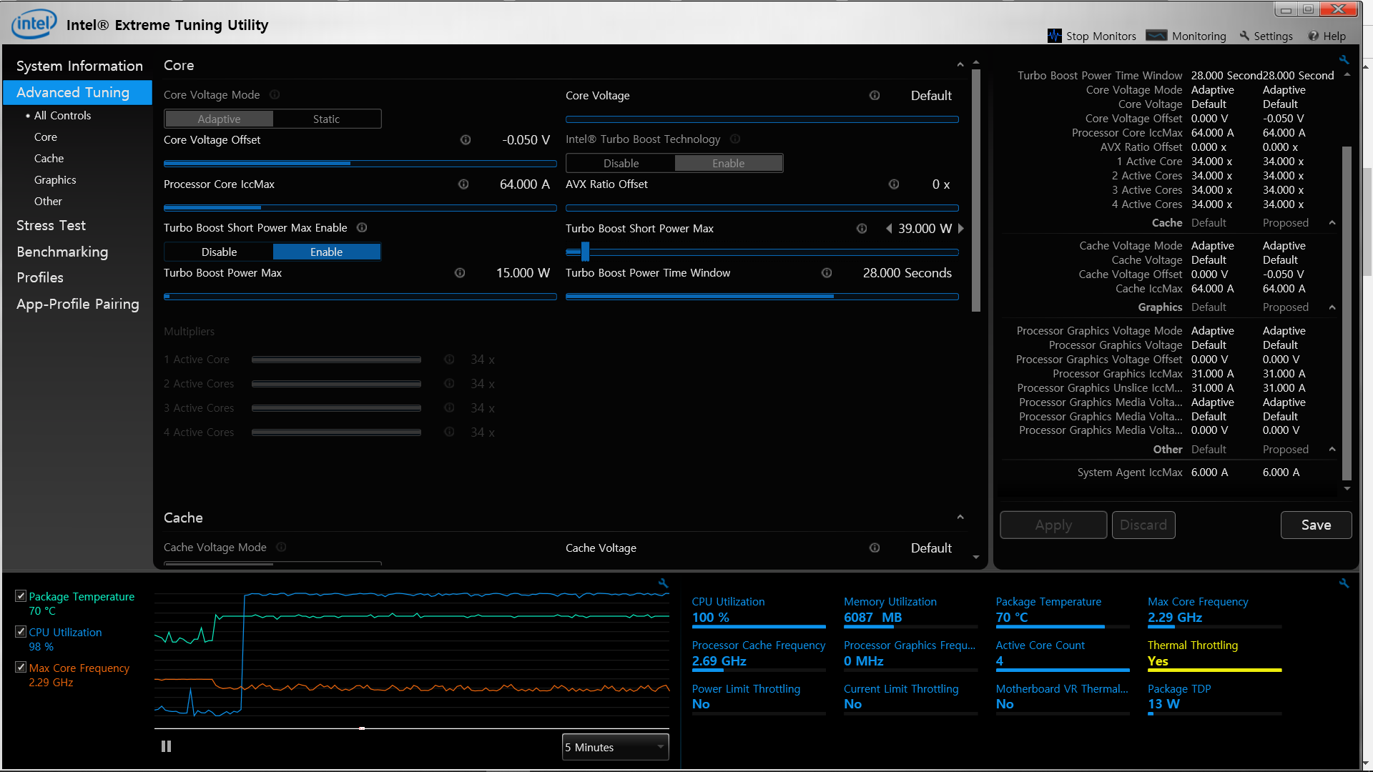Viewport: 1373px width, 772px height.
Task: Click the Stop Monitors waveform icon
Action: click(x=1054, y=36)
